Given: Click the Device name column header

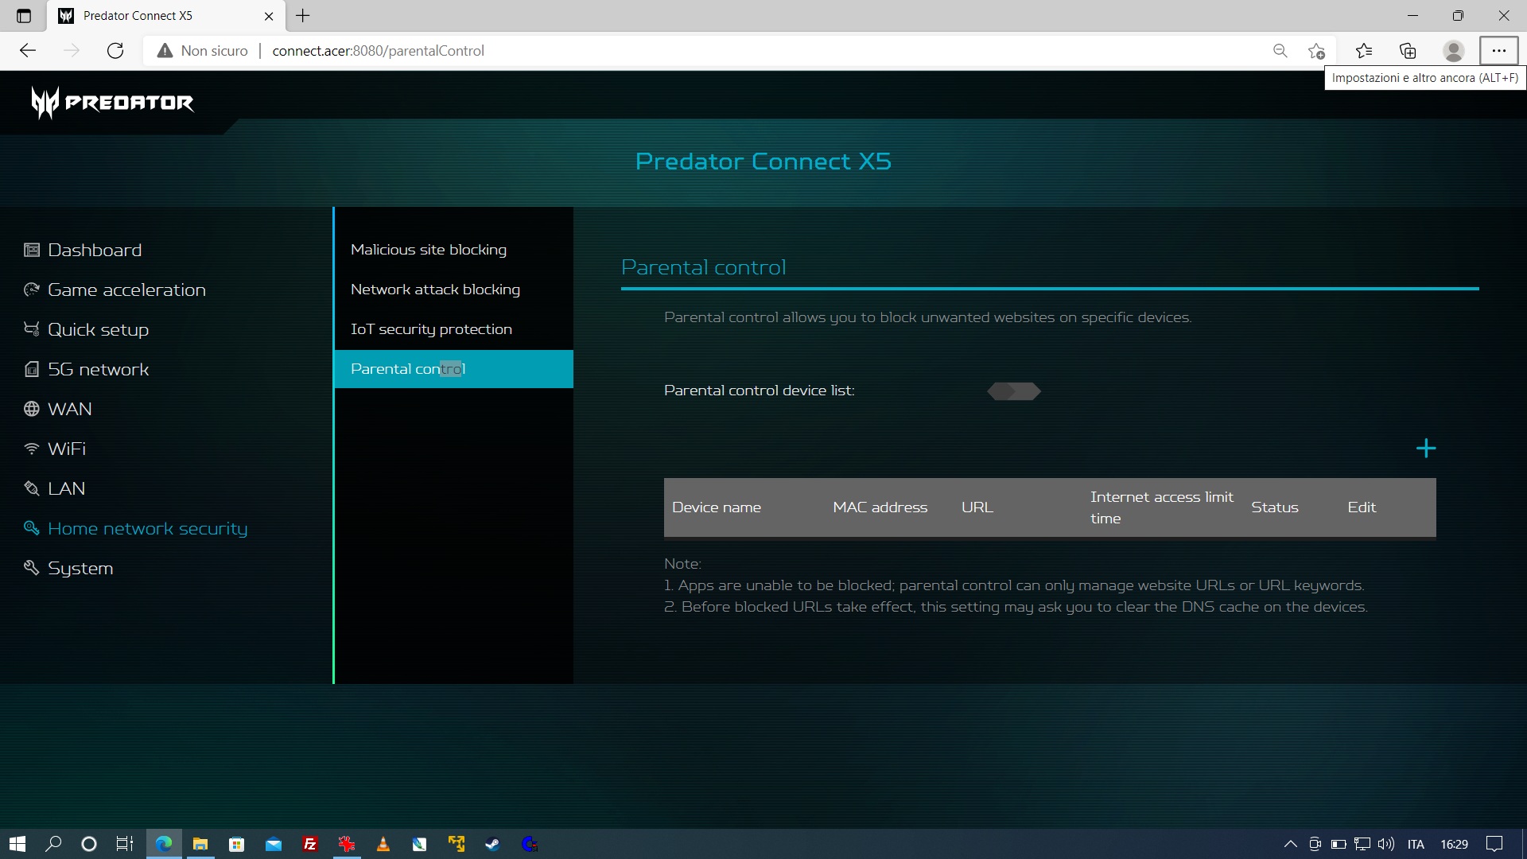Looking at the screenshot, I should [x=717, y=507].
